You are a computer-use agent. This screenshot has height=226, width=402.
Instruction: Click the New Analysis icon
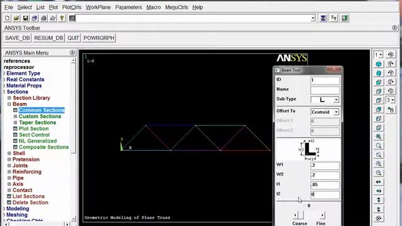click(x=7, y=18)
